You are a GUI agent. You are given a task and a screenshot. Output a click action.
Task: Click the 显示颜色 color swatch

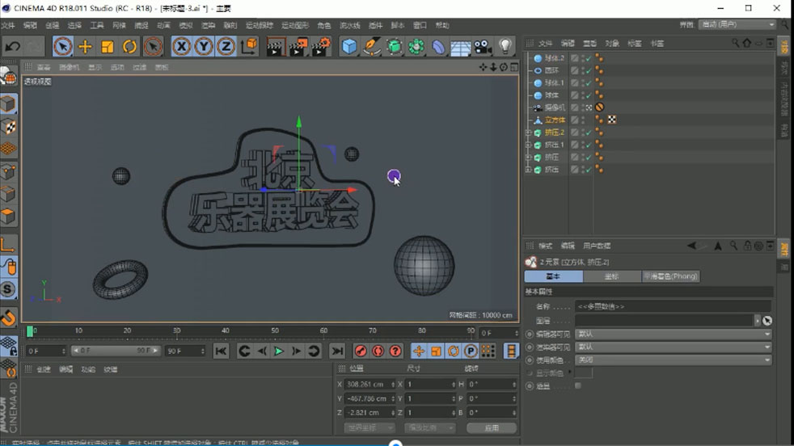(583, 373)
